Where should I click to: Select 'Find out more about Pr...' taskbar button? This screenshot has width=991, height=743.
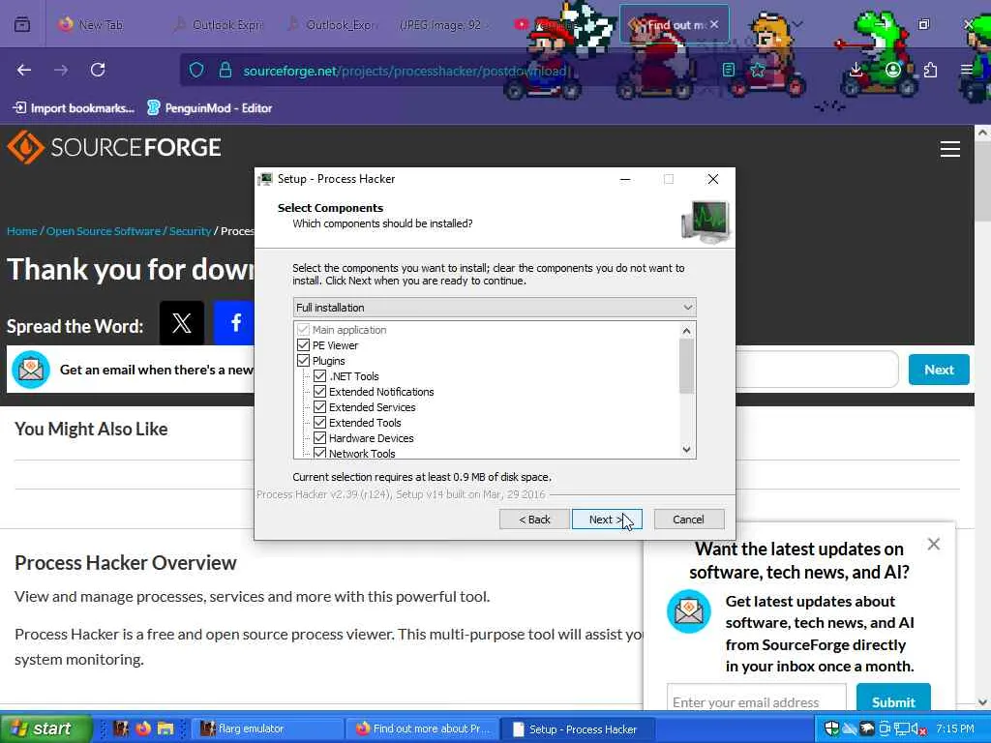click(x=422, y=728)
